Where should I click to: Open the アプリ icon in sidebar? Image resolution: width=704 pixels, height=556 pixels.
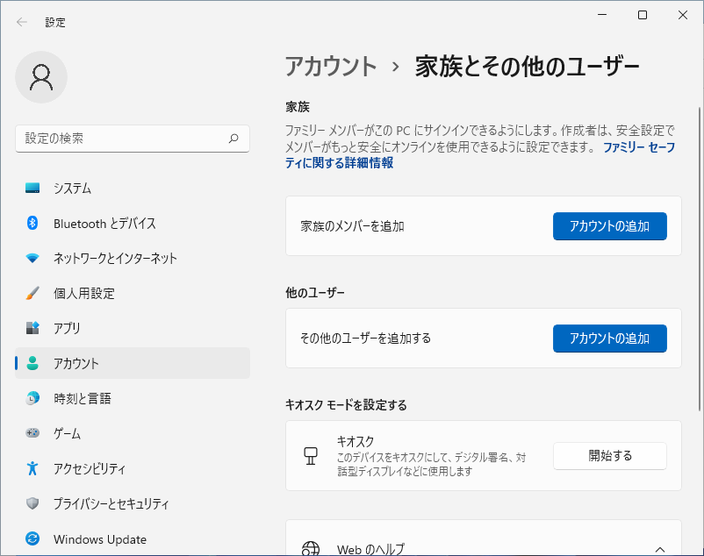(32, 328)
